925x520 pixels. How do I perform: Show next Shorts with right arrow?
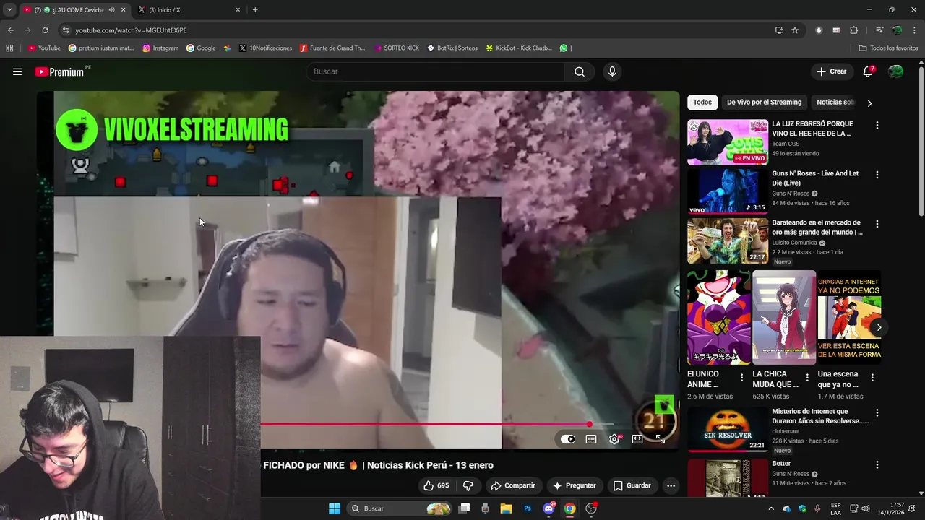[x=879, y=327]
